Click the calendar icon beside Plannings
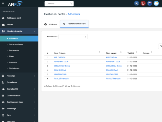This screenshot has width=162, height=122. coord(3,76)
